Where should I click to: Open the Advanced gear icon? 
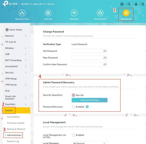tap(126, 13)
